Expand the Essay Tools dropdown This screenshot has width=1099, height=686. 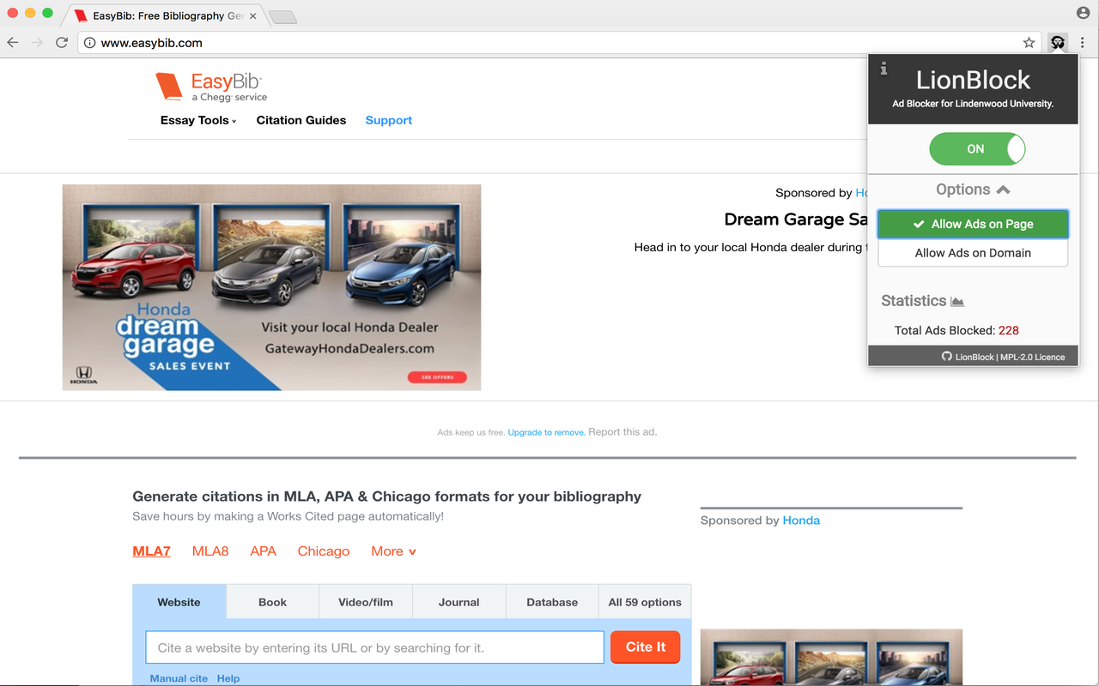coord(197,121)
